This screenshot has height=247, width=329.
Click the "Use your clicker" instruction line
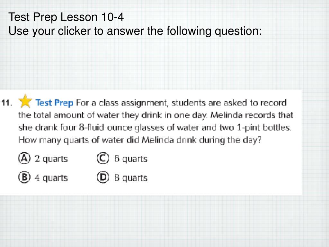coord(135,31)
